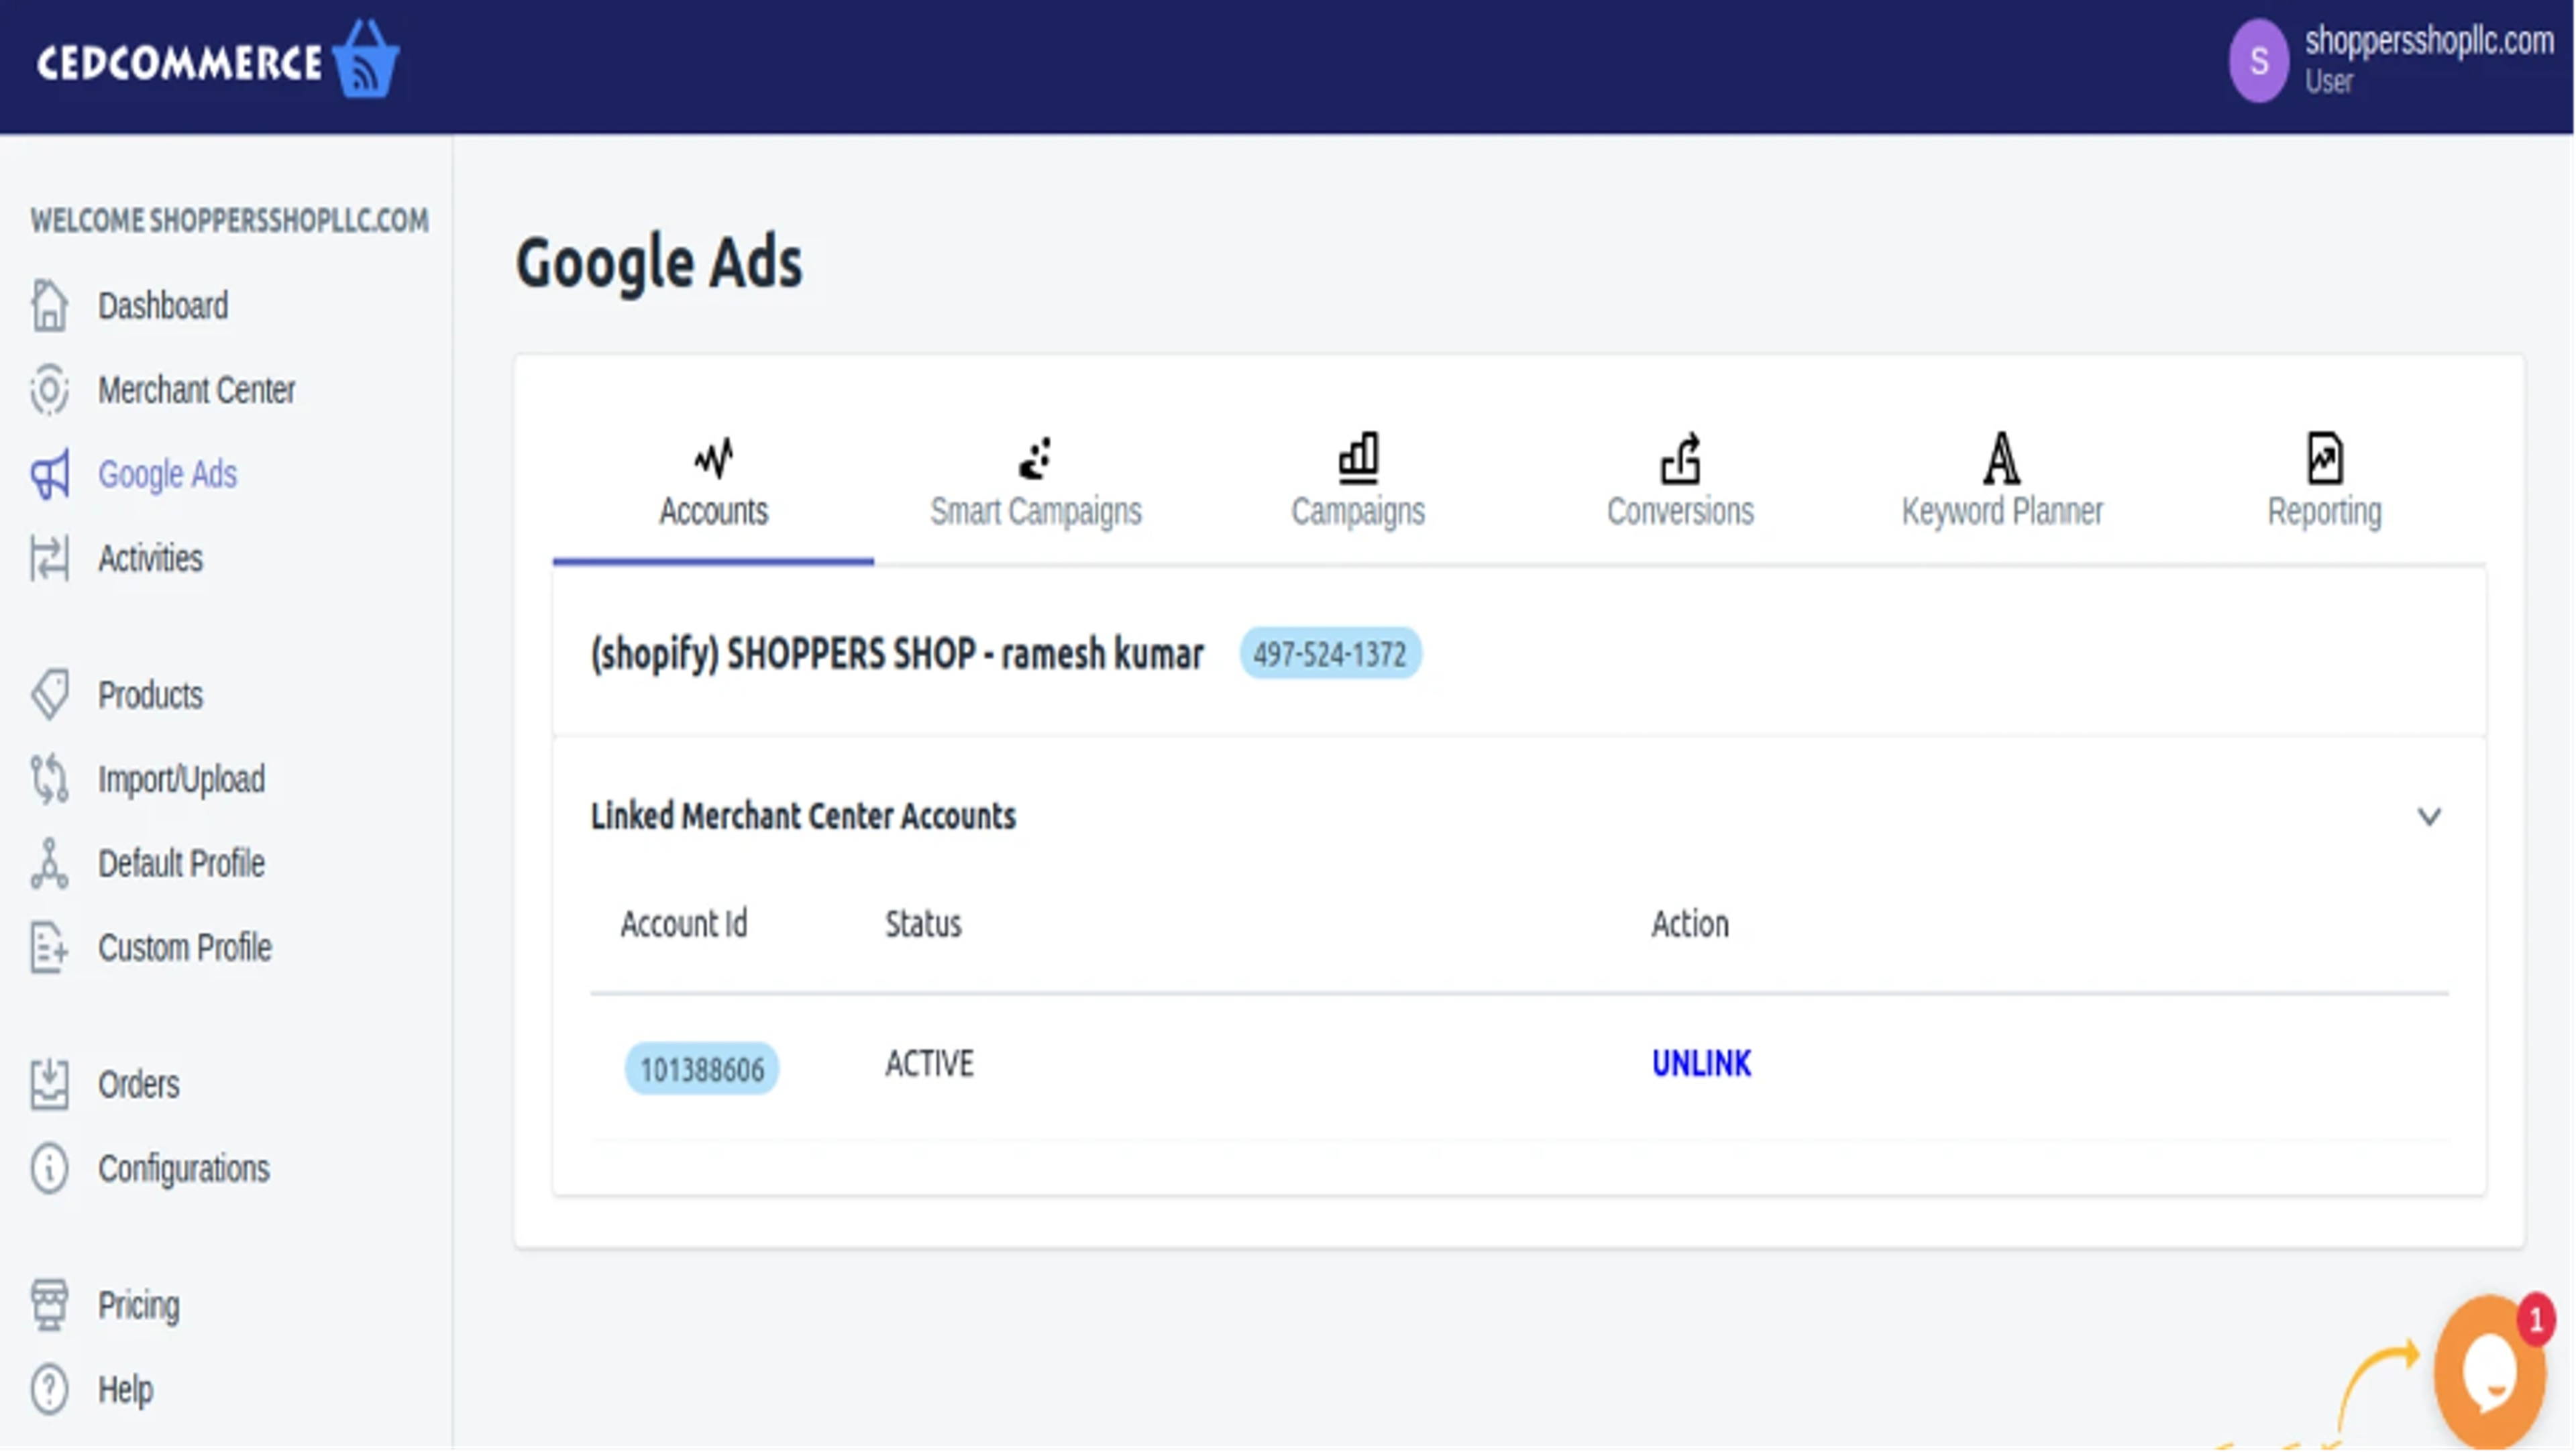The width and height of the screenshot is (2576, 1452).
Task: Switch to the Smart Campaigns tab
Action: coord(1035,483)
